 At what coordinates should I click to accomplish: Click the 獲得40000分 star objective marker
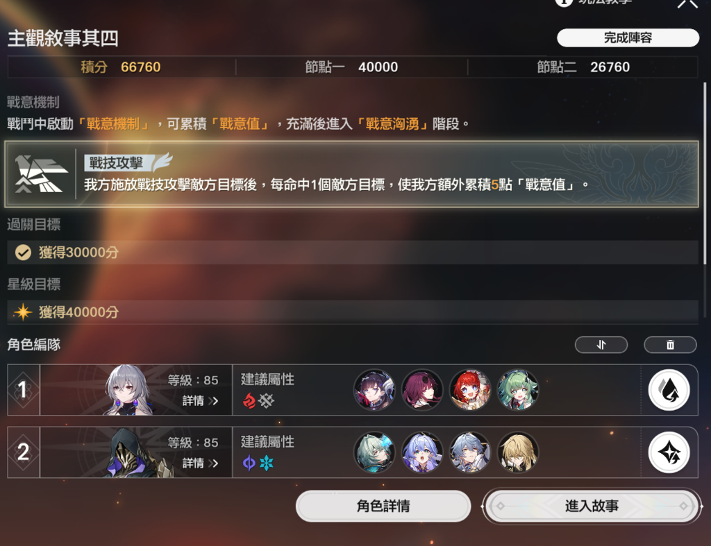(23, 312)
